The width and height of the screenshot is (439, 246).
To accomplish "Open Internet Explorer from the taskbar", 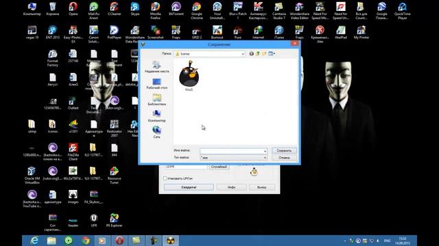I will pos(34,241).
